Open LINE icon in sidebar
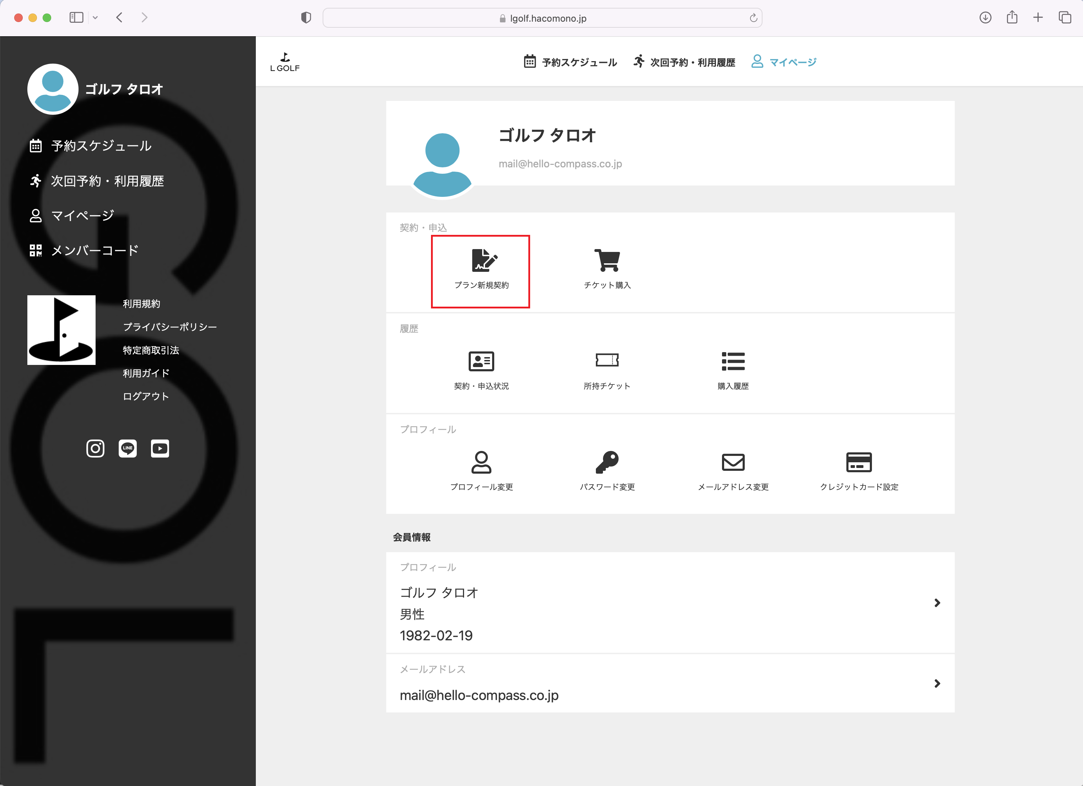 (128, 448)
